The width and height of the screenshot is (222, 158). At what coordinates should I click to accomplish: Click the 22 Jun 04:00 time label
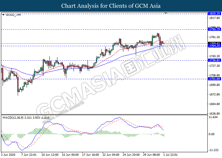(x=111, y=155)
